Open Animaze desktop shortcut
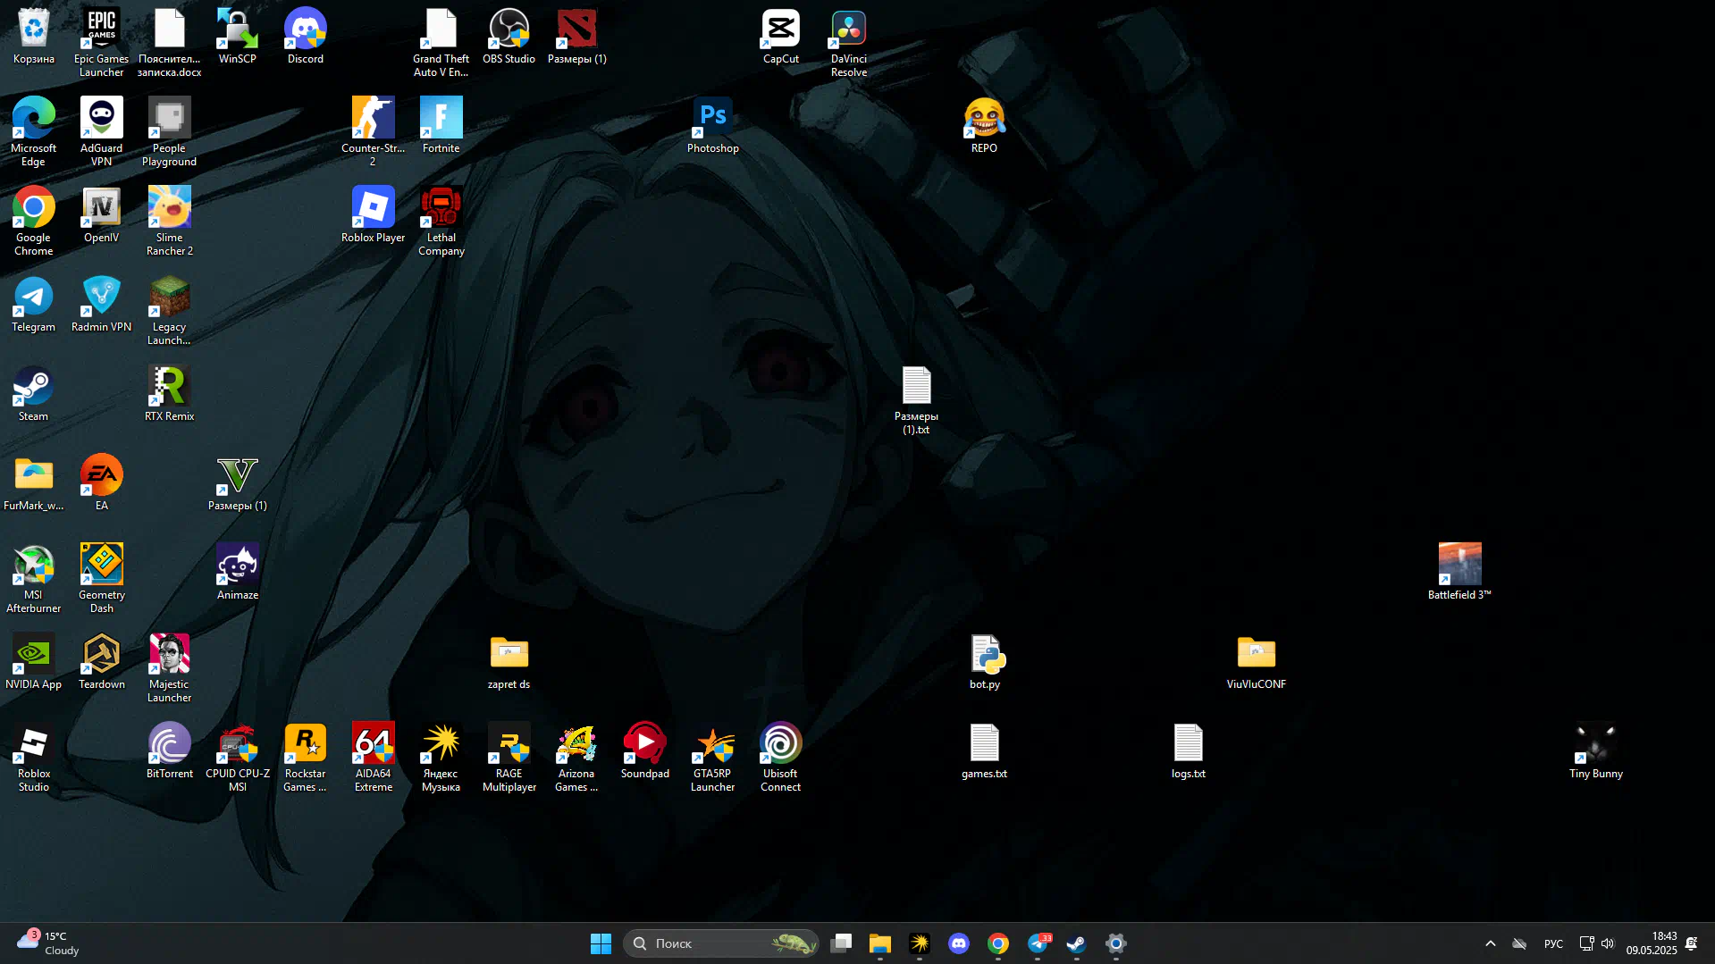This screenshot has width=1715, height=964. (238, 573)
